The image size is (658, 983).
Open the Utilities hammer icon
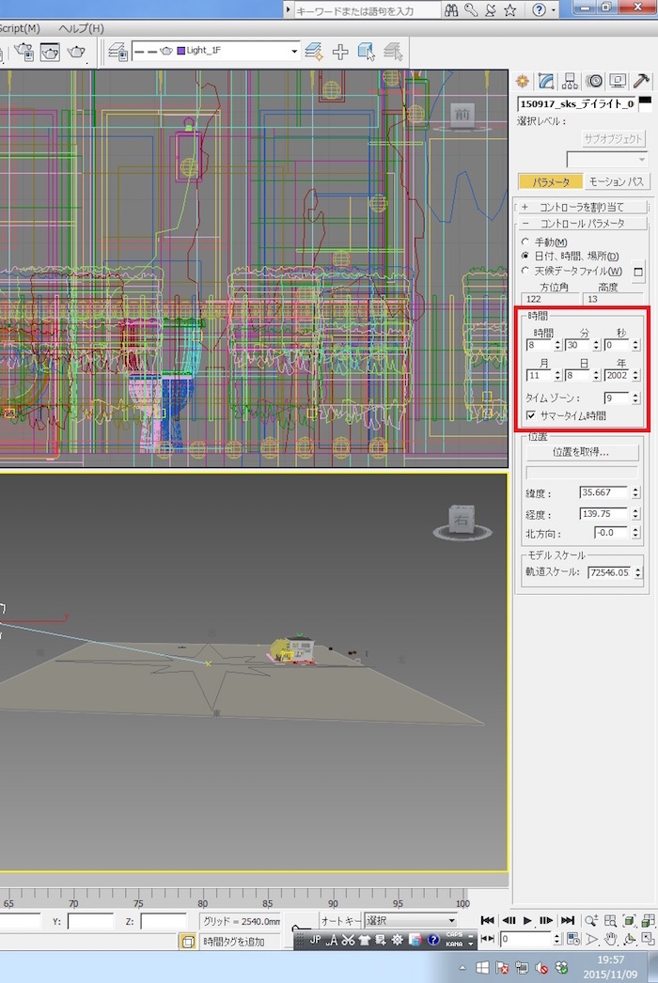[x=643, y=81]
